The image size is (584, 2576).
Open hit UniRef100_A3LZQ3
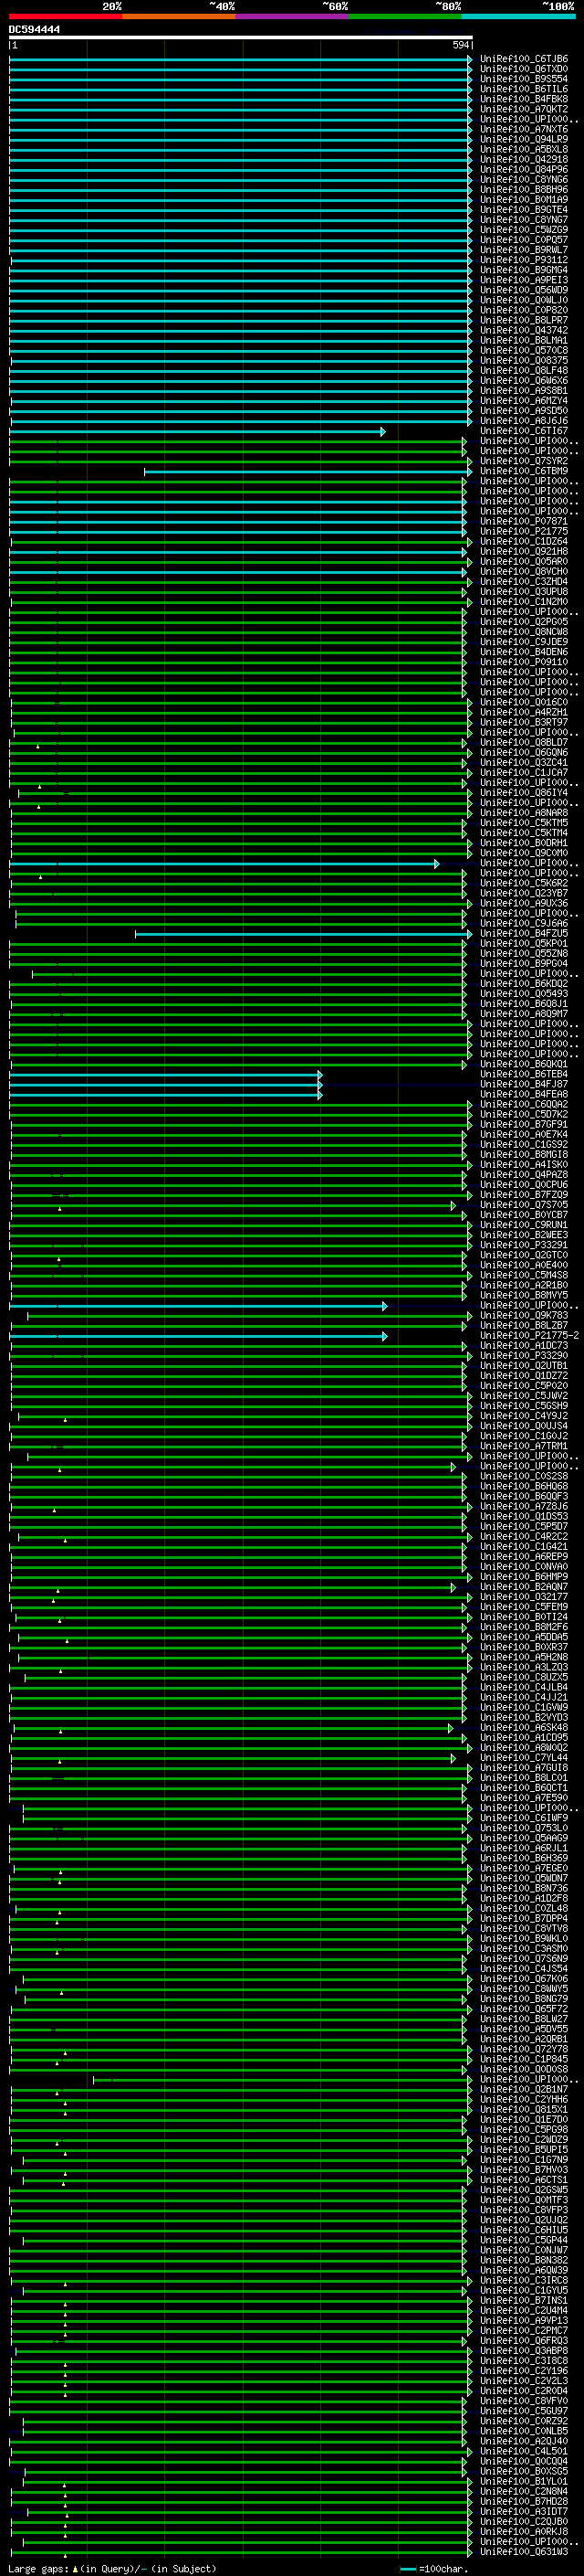click(524, 1668)
